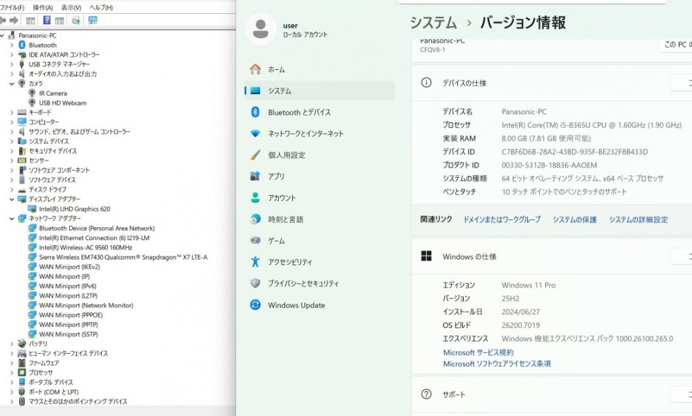
Task: Open ホーム in Settings sidebar
Action: 320,69
